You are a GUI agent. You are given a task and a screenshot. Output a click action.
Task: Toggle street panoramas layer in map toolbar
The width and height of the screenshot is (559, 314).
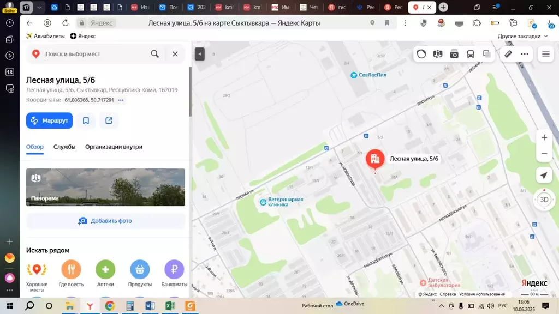tap(438, 54)
